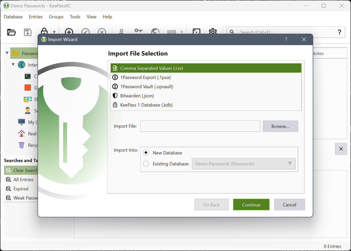Viewport: 351px width, 251px height.
Task: Close the entry preview panel with X
Action: pos(341,149)
